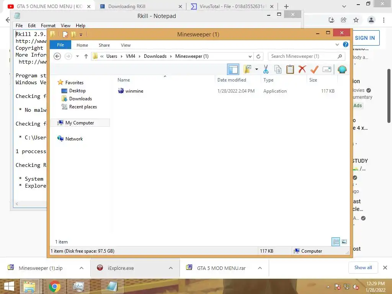Expand the arrow after Downloads in breadcrumb

171,56
